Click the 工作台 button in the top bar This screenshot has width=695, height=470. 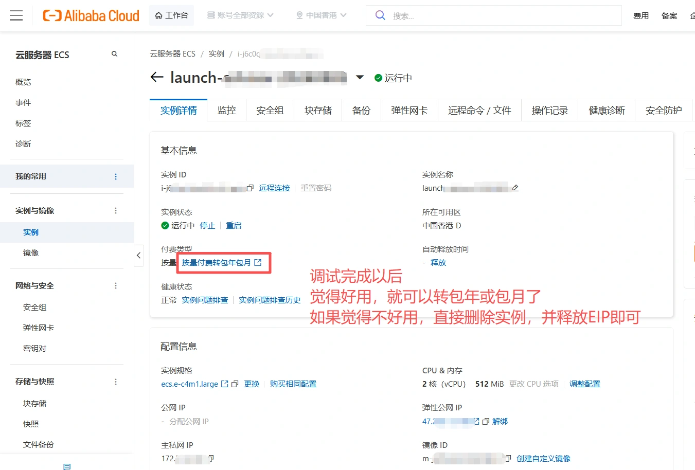[172, 15]
